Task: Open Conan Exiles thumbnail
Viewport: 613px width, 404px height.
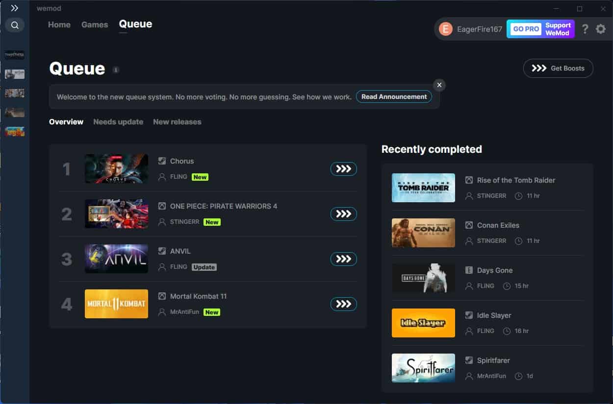Action: [423, 233]
